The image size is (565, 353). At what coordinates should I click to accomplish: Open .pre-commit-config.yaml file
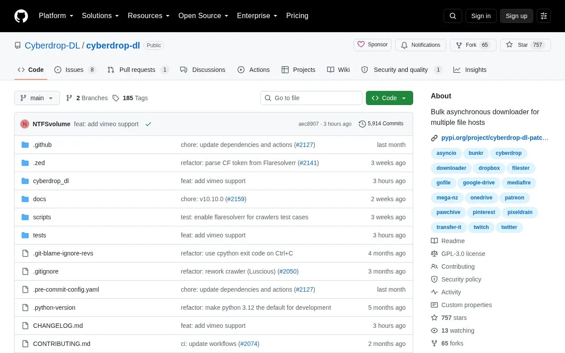[66, 289]
